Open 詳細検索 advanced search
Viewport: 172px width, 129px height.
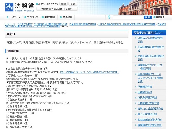160,17
